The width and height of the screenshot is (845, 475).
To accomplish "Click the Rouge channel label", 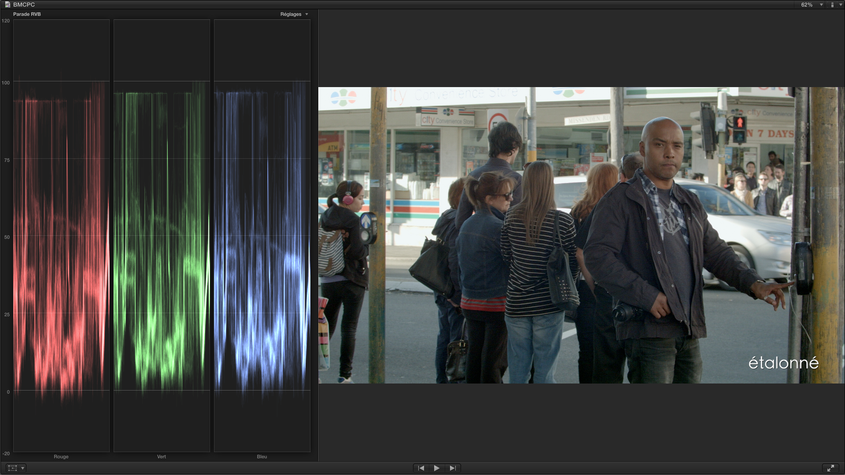I will tap(61, 457).
